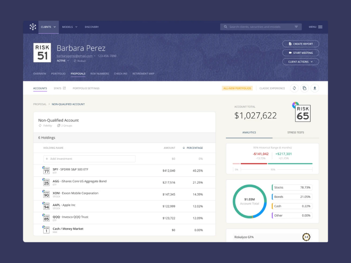Click the Cash / Money Market row name
Viewport: 351px width, 263px height.
point(68,229)
